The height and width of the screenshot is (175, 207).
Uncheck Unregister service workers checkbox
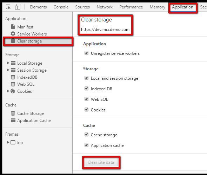pyautogui.click(x=86, y=53)
